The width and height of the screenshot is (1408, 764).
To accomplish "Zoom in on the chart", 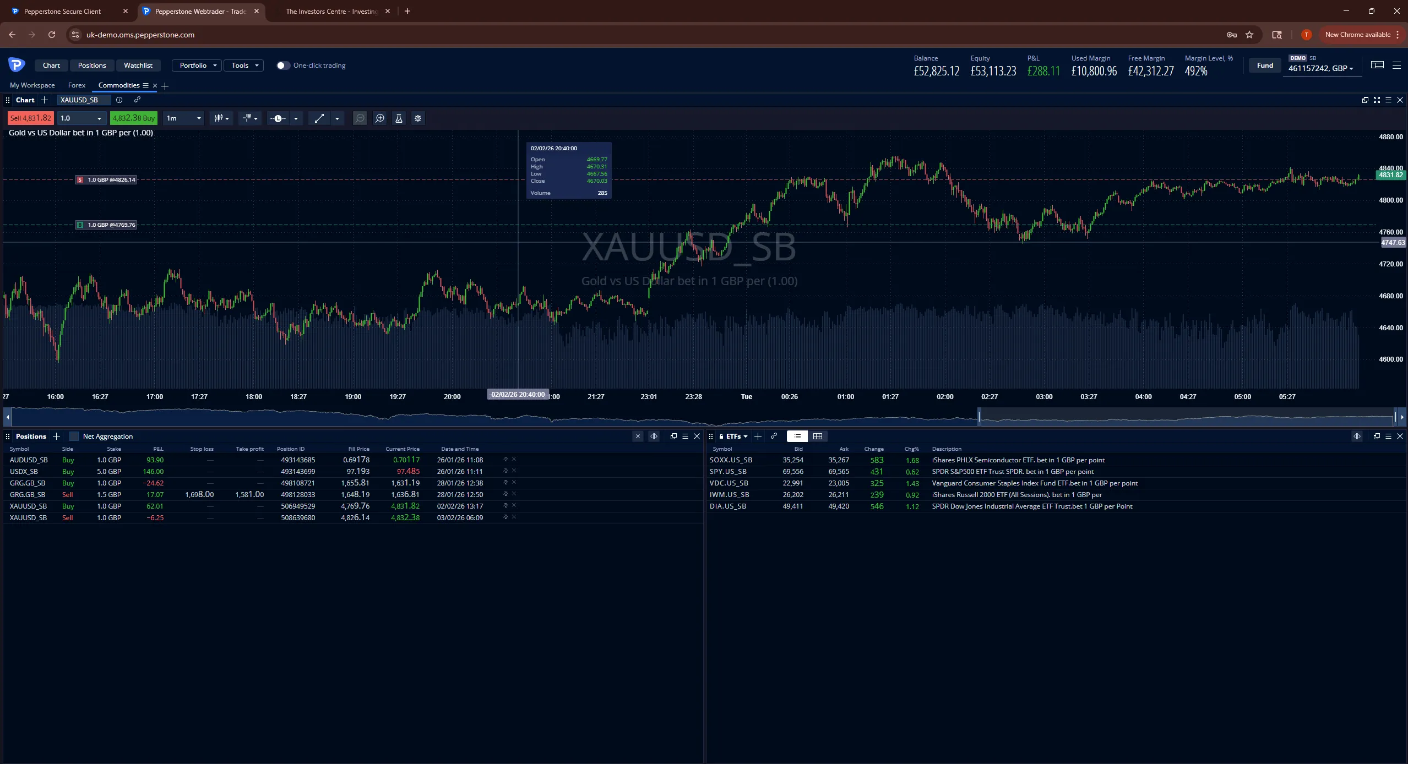I will click(x=380, y=118).
